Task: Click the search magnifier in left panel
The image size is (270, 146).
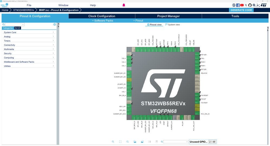Action: 4,24
